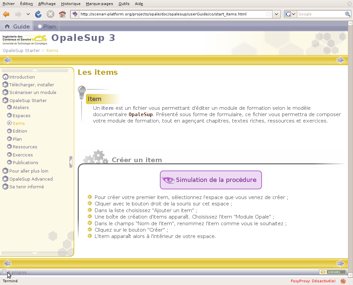Expand the OpaleSup Advanced section
353x285 pixels.
click(31, 179)
